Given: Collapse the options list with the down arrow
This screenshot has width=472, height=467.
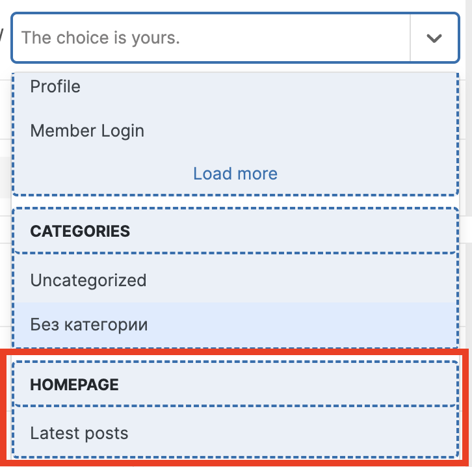Looking at the screenshot, I should [434, 38].
